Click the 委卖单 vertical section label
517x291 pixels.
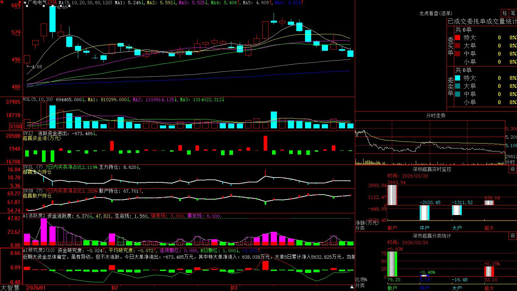click(x=450, y=86)
